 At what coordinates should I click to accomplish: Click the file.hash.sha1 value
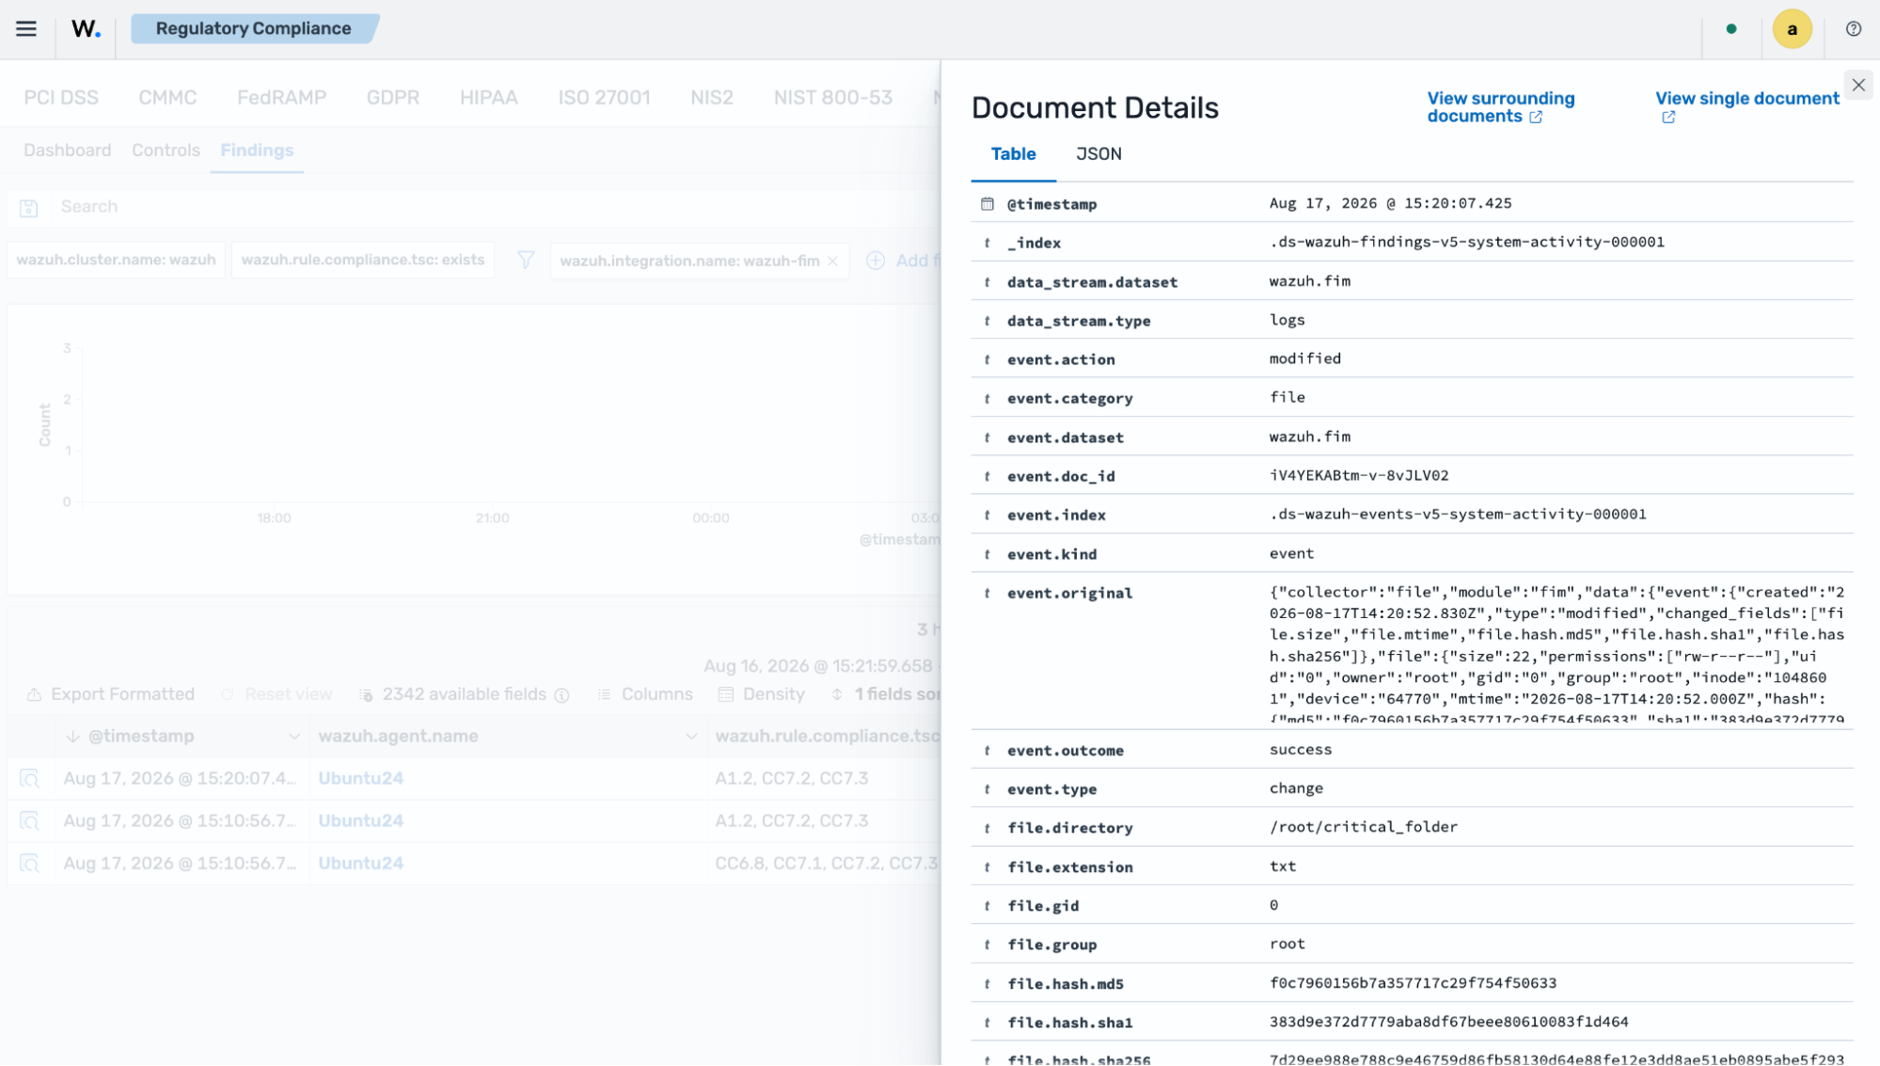tap(1448, 1022)
